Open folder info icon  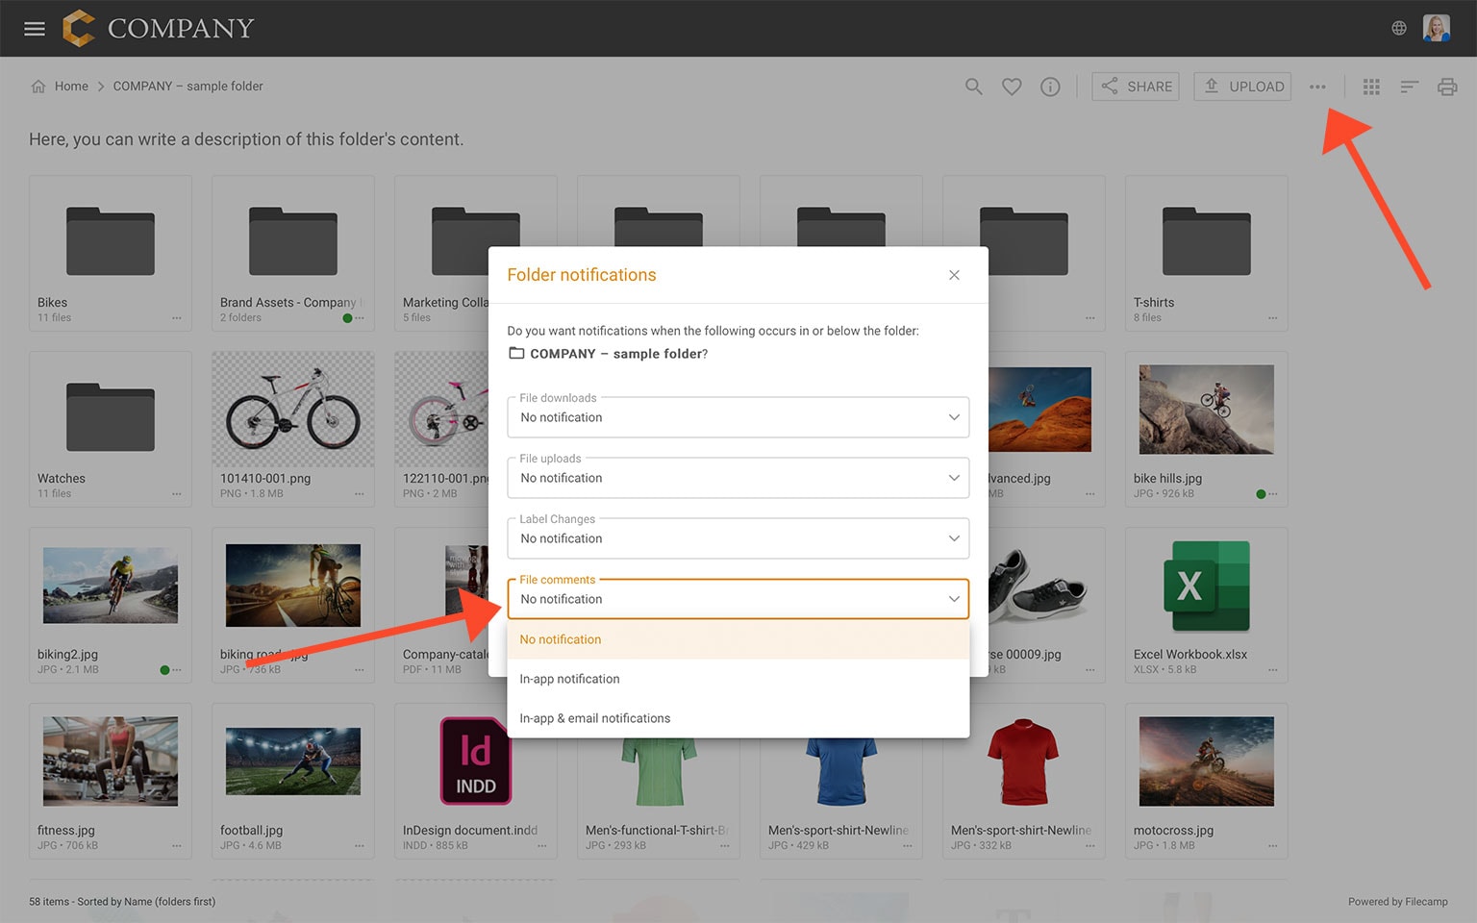click(1050, 87)
